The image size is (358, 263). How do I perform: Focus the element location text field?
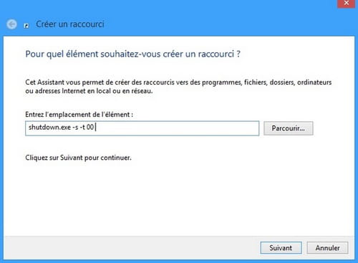(x=142, y=128)
